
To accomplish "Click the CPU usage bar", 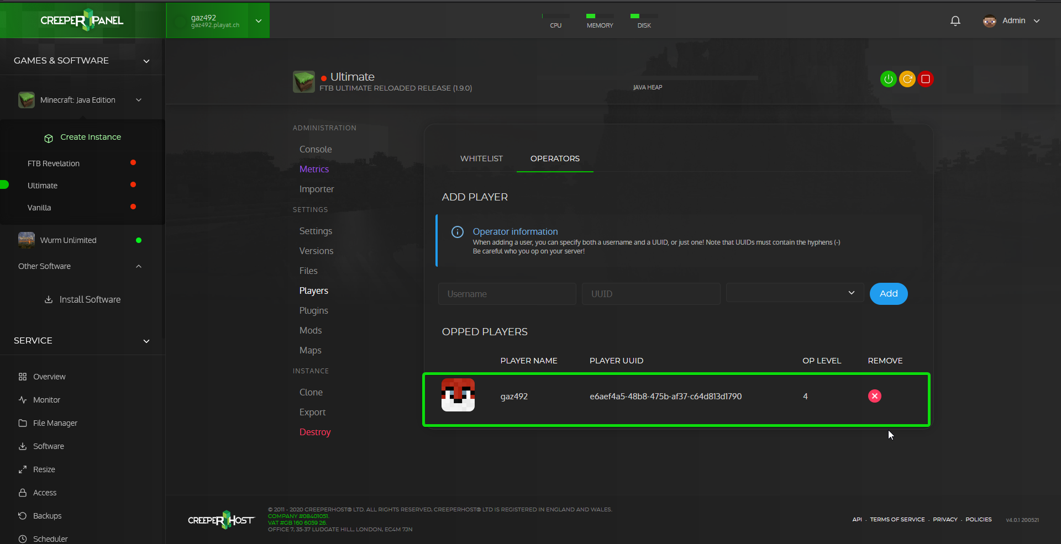I will coord(555,17).
